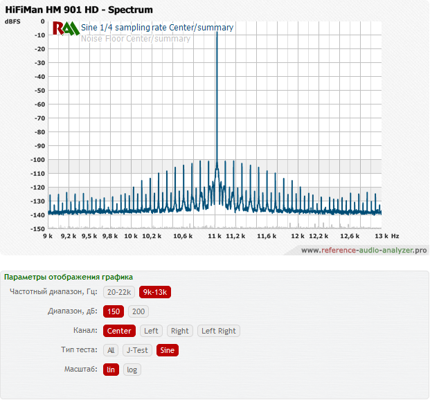Pick the J-Test test type
The width and height of the screenshot is (430, 400).
coord(137,350)
